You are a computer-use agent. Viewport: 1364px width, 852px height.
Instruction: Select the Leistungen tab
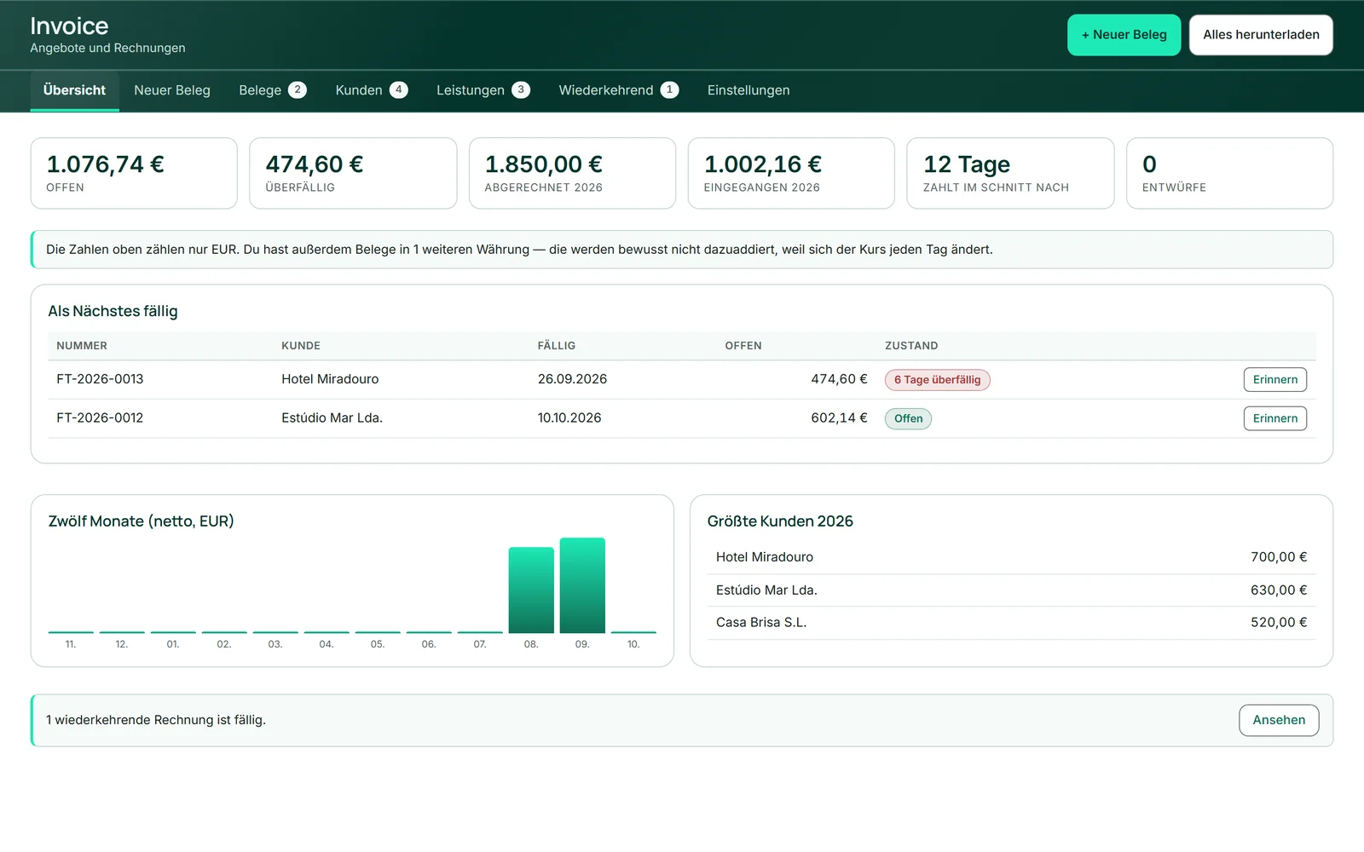(x=483, y=90)
